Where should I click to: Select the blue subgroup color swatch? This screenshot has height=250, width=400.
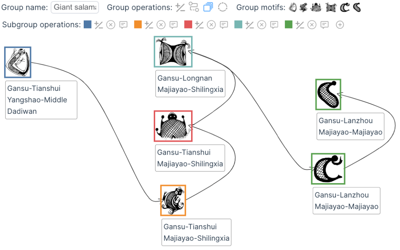click(x=87, y=24)
